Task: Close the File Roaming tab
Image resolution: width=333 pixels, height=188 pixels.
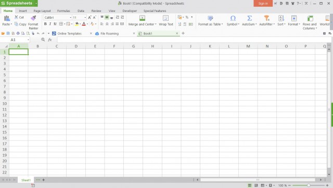Action: pyautogui.click(x=134, y=33)
